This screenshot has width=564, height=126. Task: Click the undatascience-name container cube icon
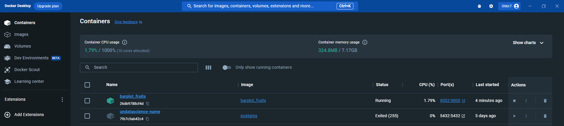[x=110, y=116]
